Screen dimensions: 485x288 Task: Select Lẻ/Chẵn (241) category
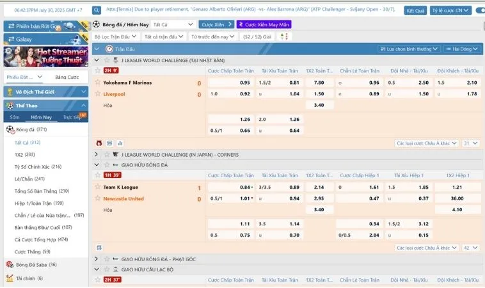click(29, 179)
